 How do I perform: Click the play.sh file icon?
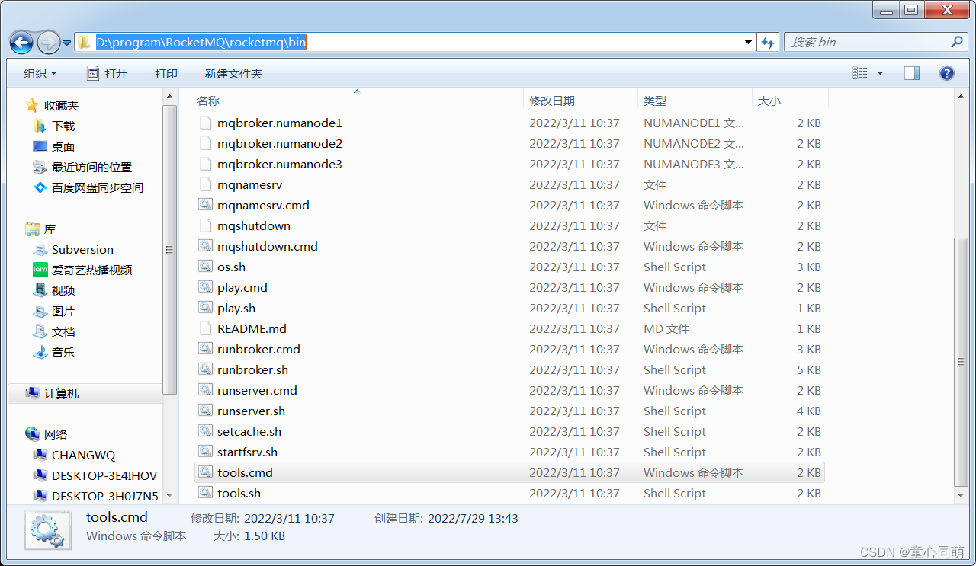pyautogui.click(x=204, y=308)
